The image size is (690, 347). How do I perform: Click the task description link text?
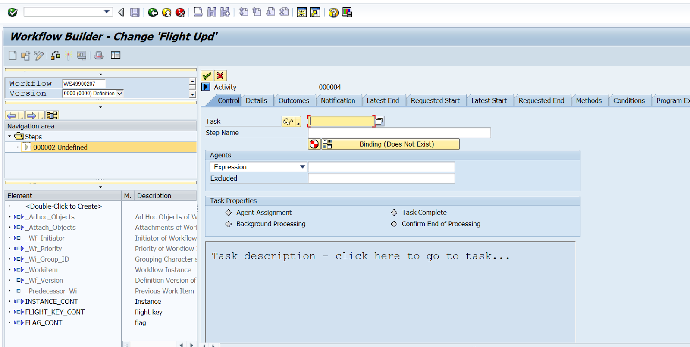tap(360, 256)
